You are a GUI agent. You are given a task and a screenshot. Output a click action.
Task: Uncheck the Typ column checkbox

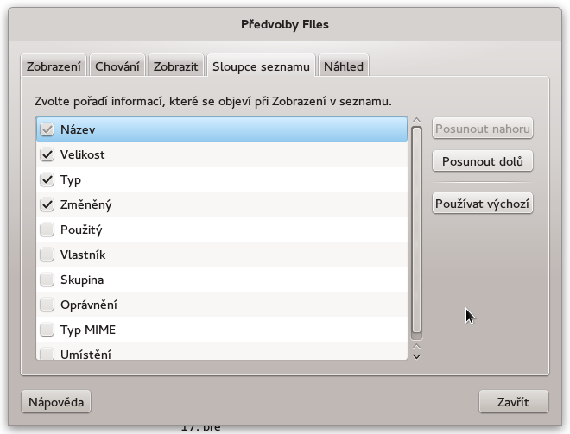pyautogui.click(x=47, y=179)
